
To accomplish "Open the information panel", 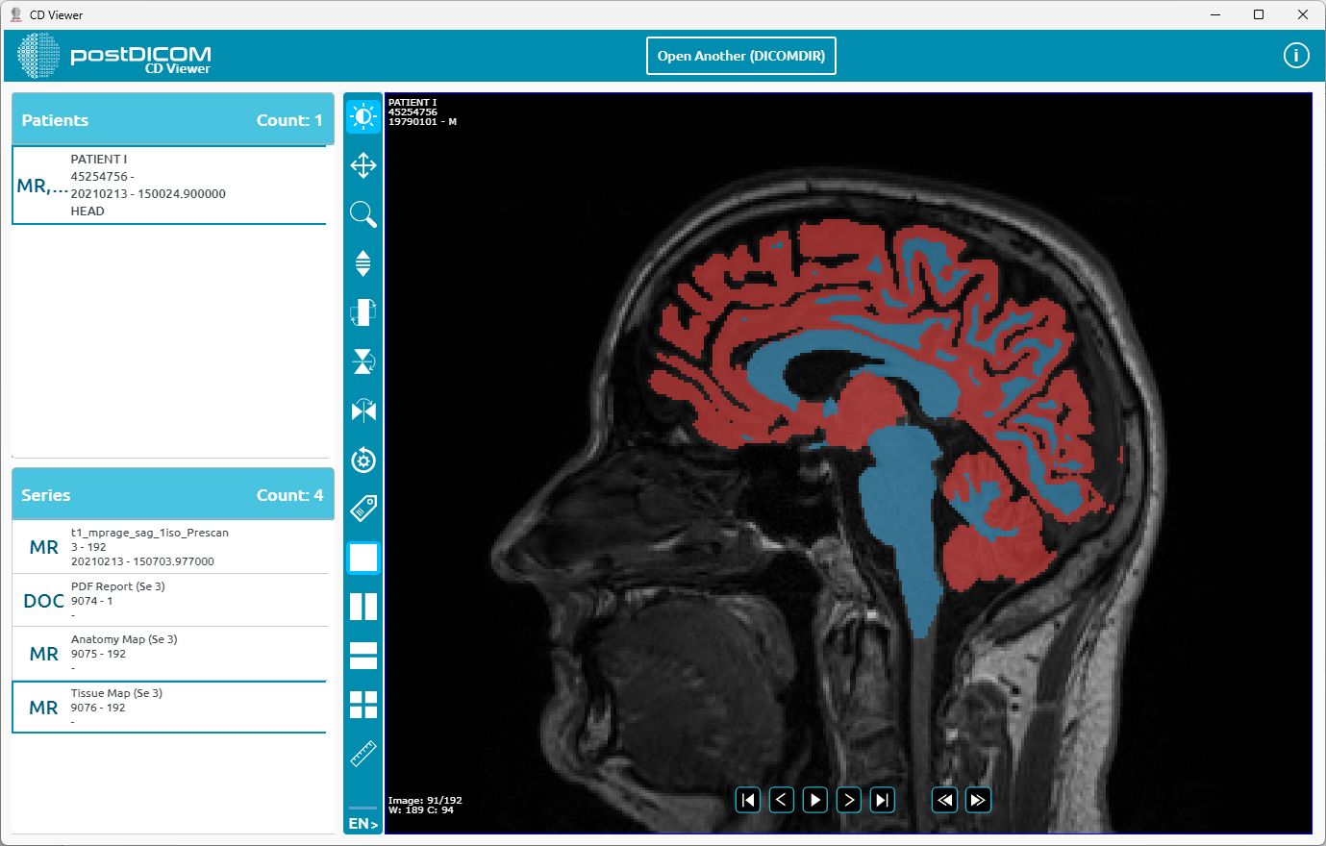I will click(1296, 55).
